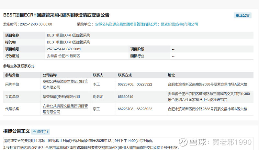The image size is (259, 150).
Task: Click the 更正公告 tag button
Action: pyautogui.click(x=242, y=15)
